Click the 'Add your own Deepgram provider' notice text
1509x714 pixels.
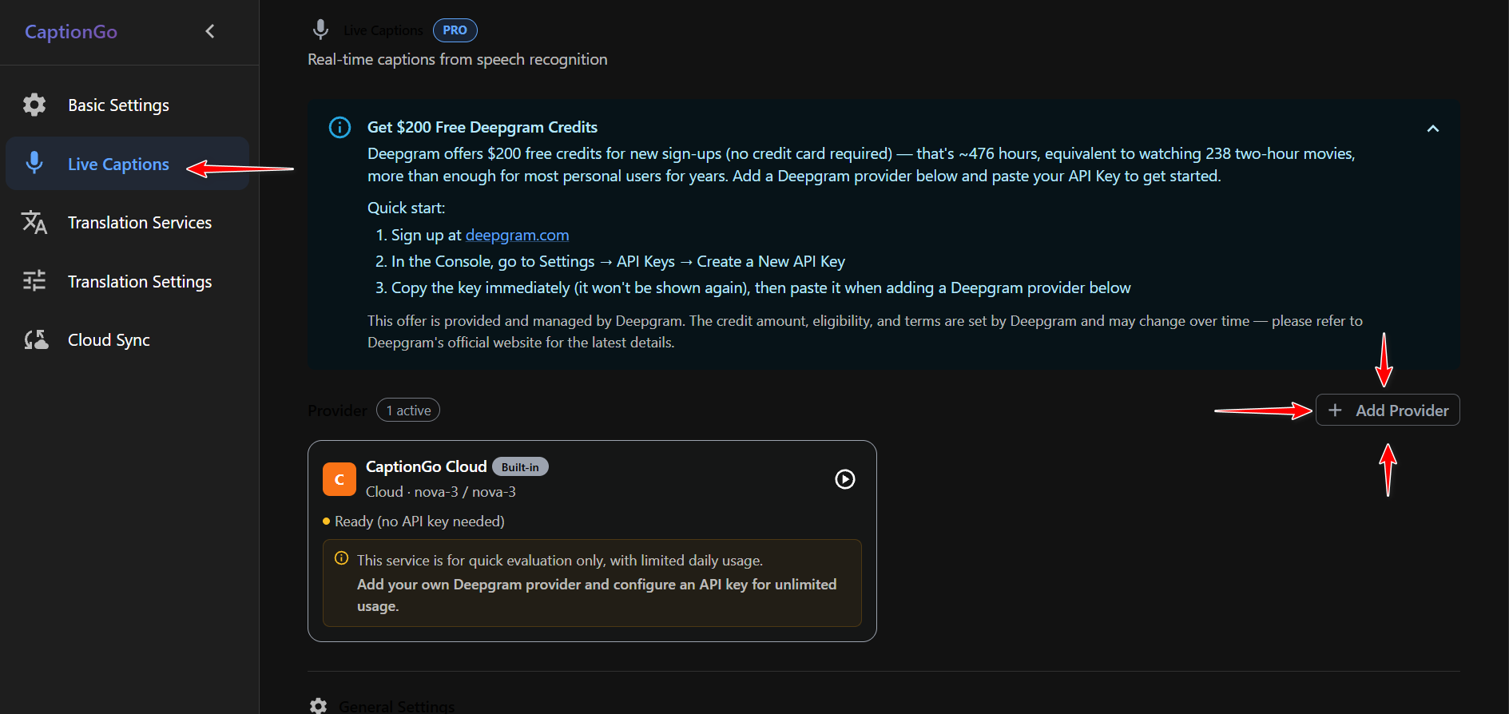(597, 595)
